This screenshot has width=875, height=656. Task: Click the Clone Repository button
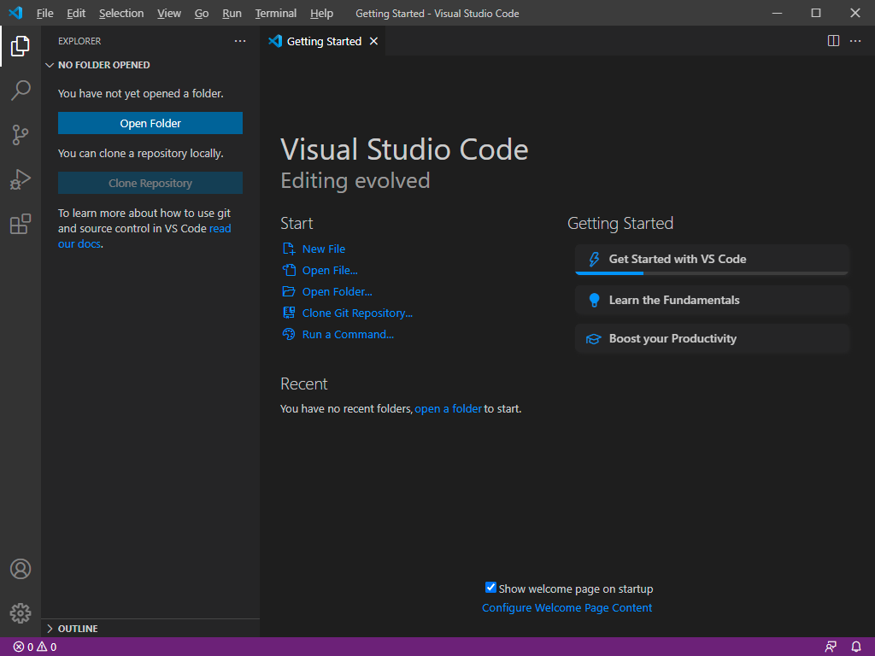pyautogui.click(x=150, y=183)
